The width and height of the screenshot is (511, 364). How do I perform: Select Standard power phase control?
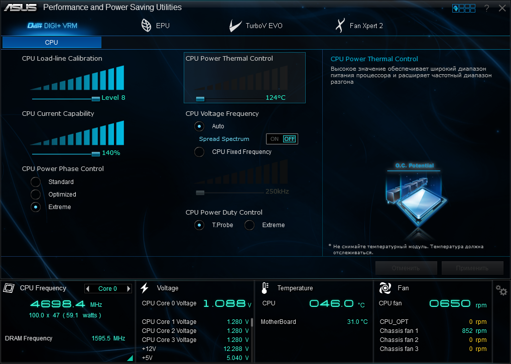point(36,181)
